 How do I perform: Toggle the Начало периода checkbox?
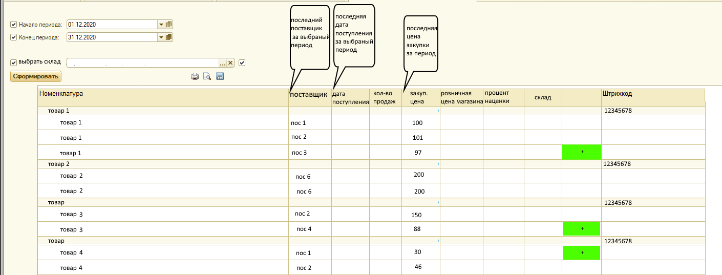14,25
